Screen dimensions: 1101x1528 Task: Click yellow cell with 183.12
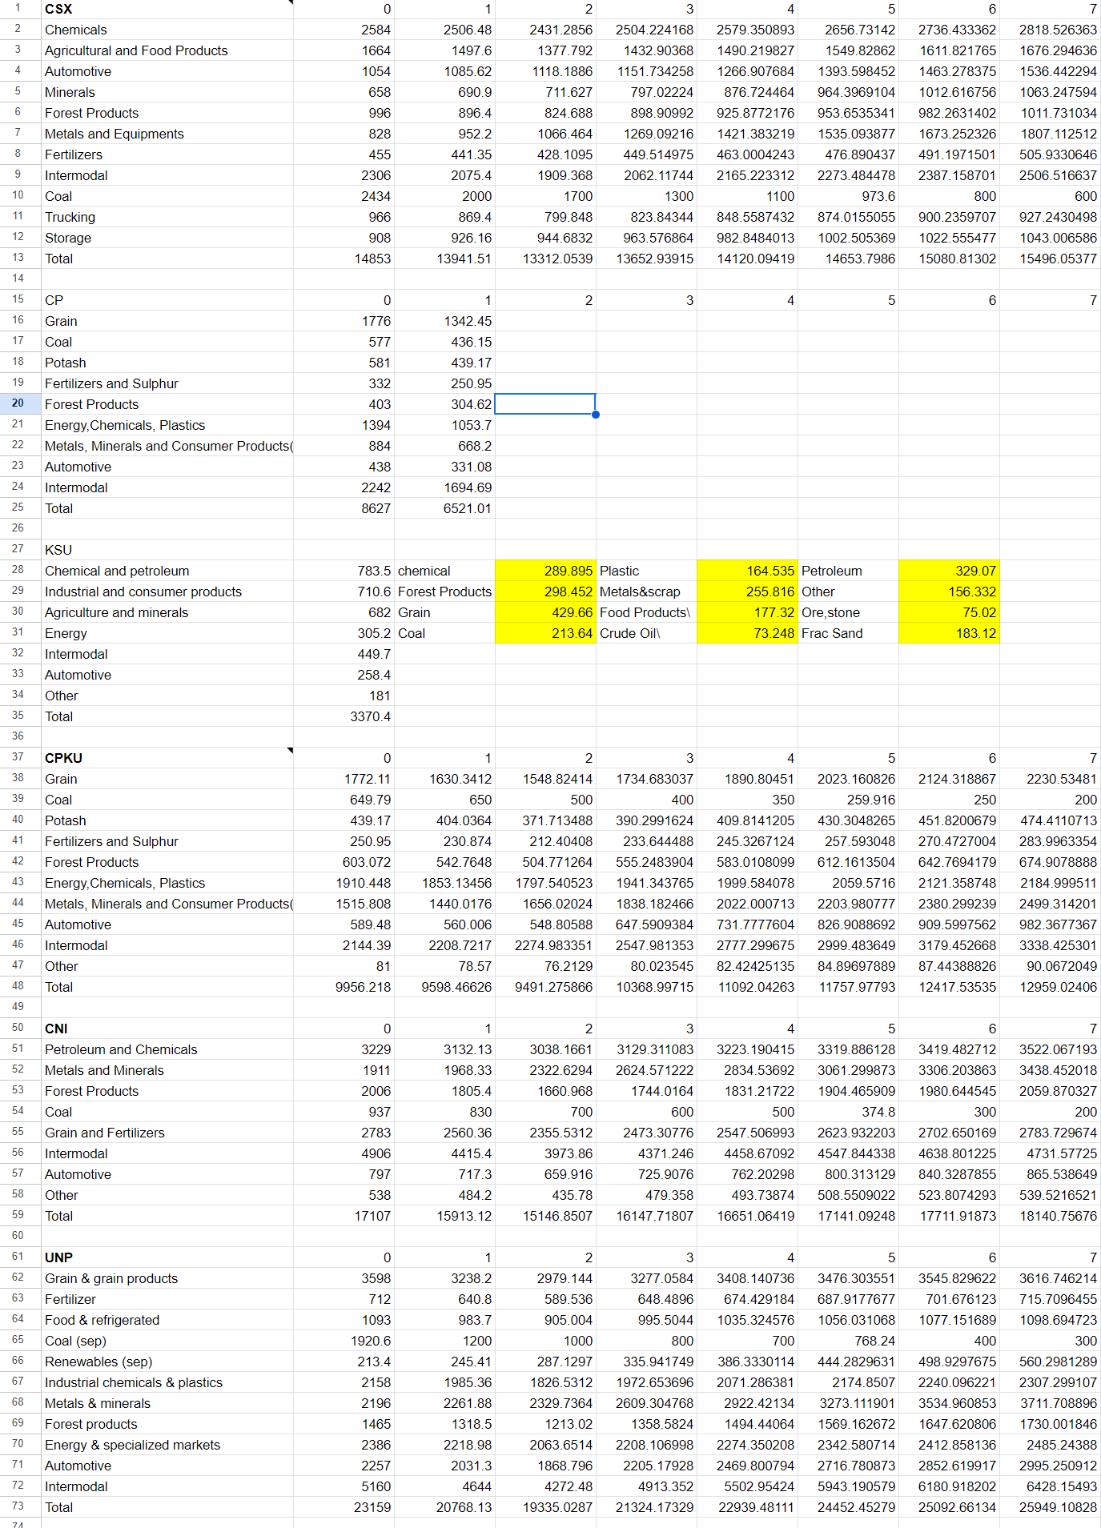coord(949,633)
